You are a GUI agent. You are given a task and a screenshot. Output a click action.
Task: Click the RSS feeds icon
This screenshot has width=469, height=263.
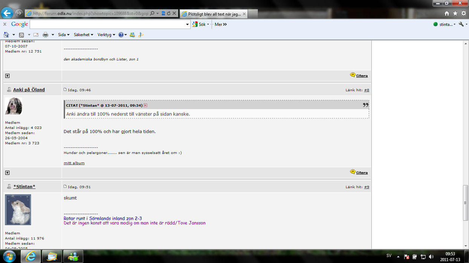click(21, 35)
